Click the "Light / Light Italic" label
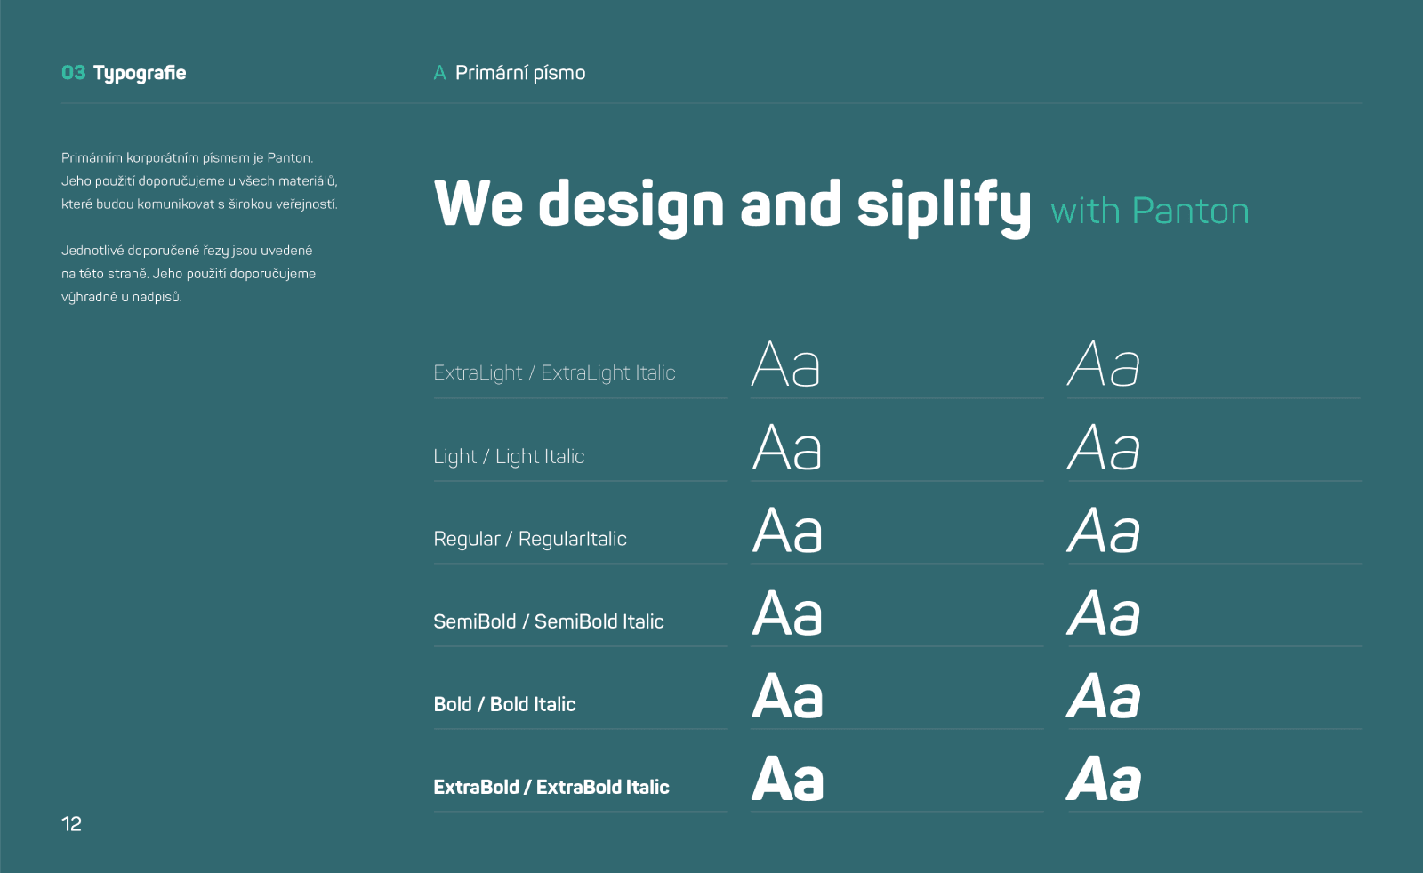The height and width of the screenshot is (873, 1423). 509,457
